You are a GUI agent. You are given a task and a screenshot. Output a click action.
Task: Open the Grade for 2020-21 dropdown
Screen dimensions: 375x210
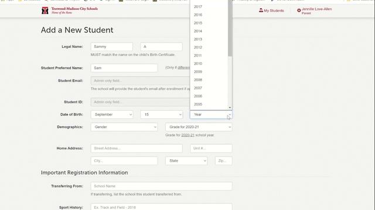pos(199,127)
